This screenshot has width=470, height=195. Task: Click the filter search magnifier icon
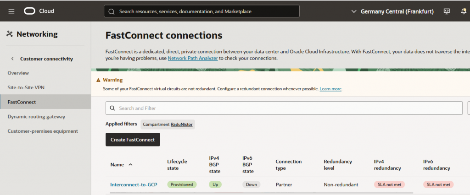coord(112,108)
